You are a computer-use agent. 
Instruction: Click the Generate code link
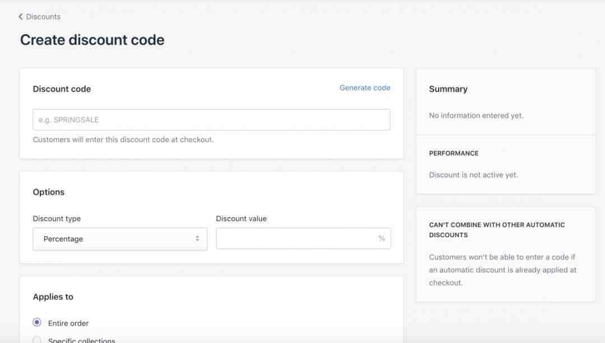coord(365,88)
